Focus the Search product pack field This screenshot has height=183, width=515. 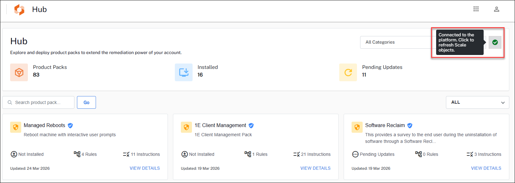41,102
